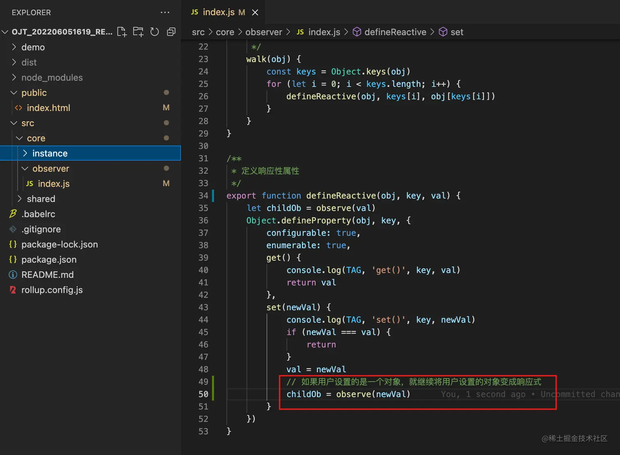Refresh the Explorer file tree
The image size is (620, 455).
tap(155, 32)
